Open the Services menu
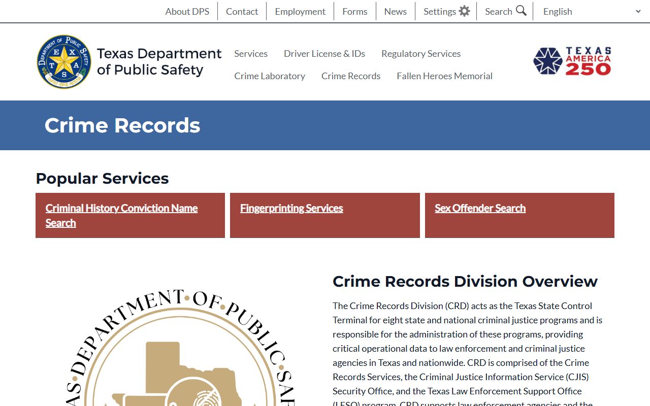The image size is (650, 406). pyautogui.click(x=251, y=53)
